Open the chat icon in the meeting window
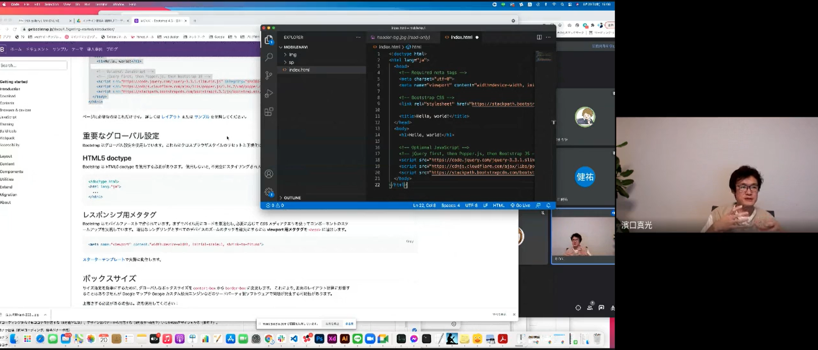 coord(601,308)
